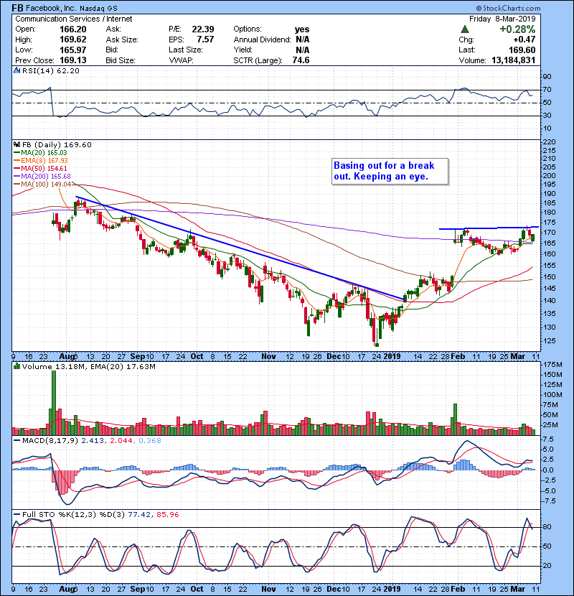574x596 pixels.
Task: Click the Last value 169.60
Action: [x=522, y=50]
